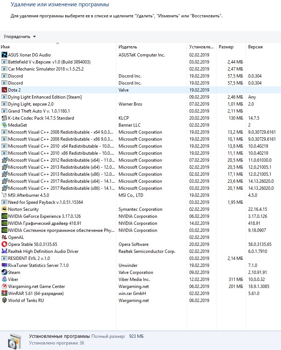Click the World of Tanks RU icon
281x350 pixels.
pyautogui.click(x=4, y=301)
